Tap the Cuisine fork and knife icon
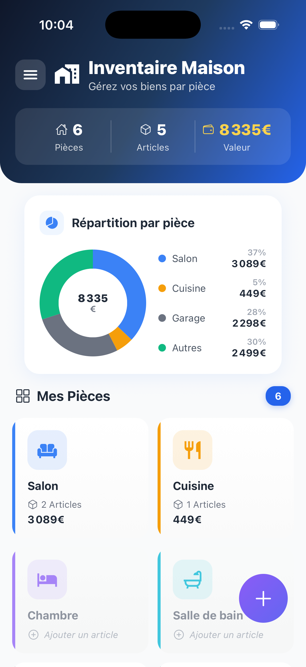The width and height of the screenshot is (306, 667). 192,450
